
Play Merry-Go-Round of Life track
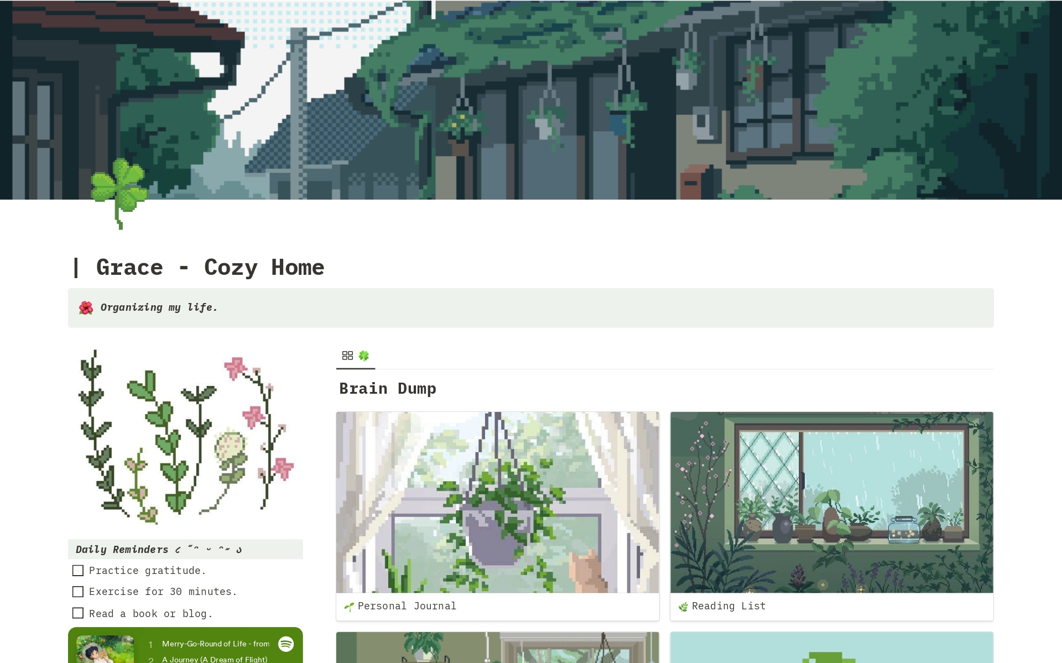(x=216, y=644)
